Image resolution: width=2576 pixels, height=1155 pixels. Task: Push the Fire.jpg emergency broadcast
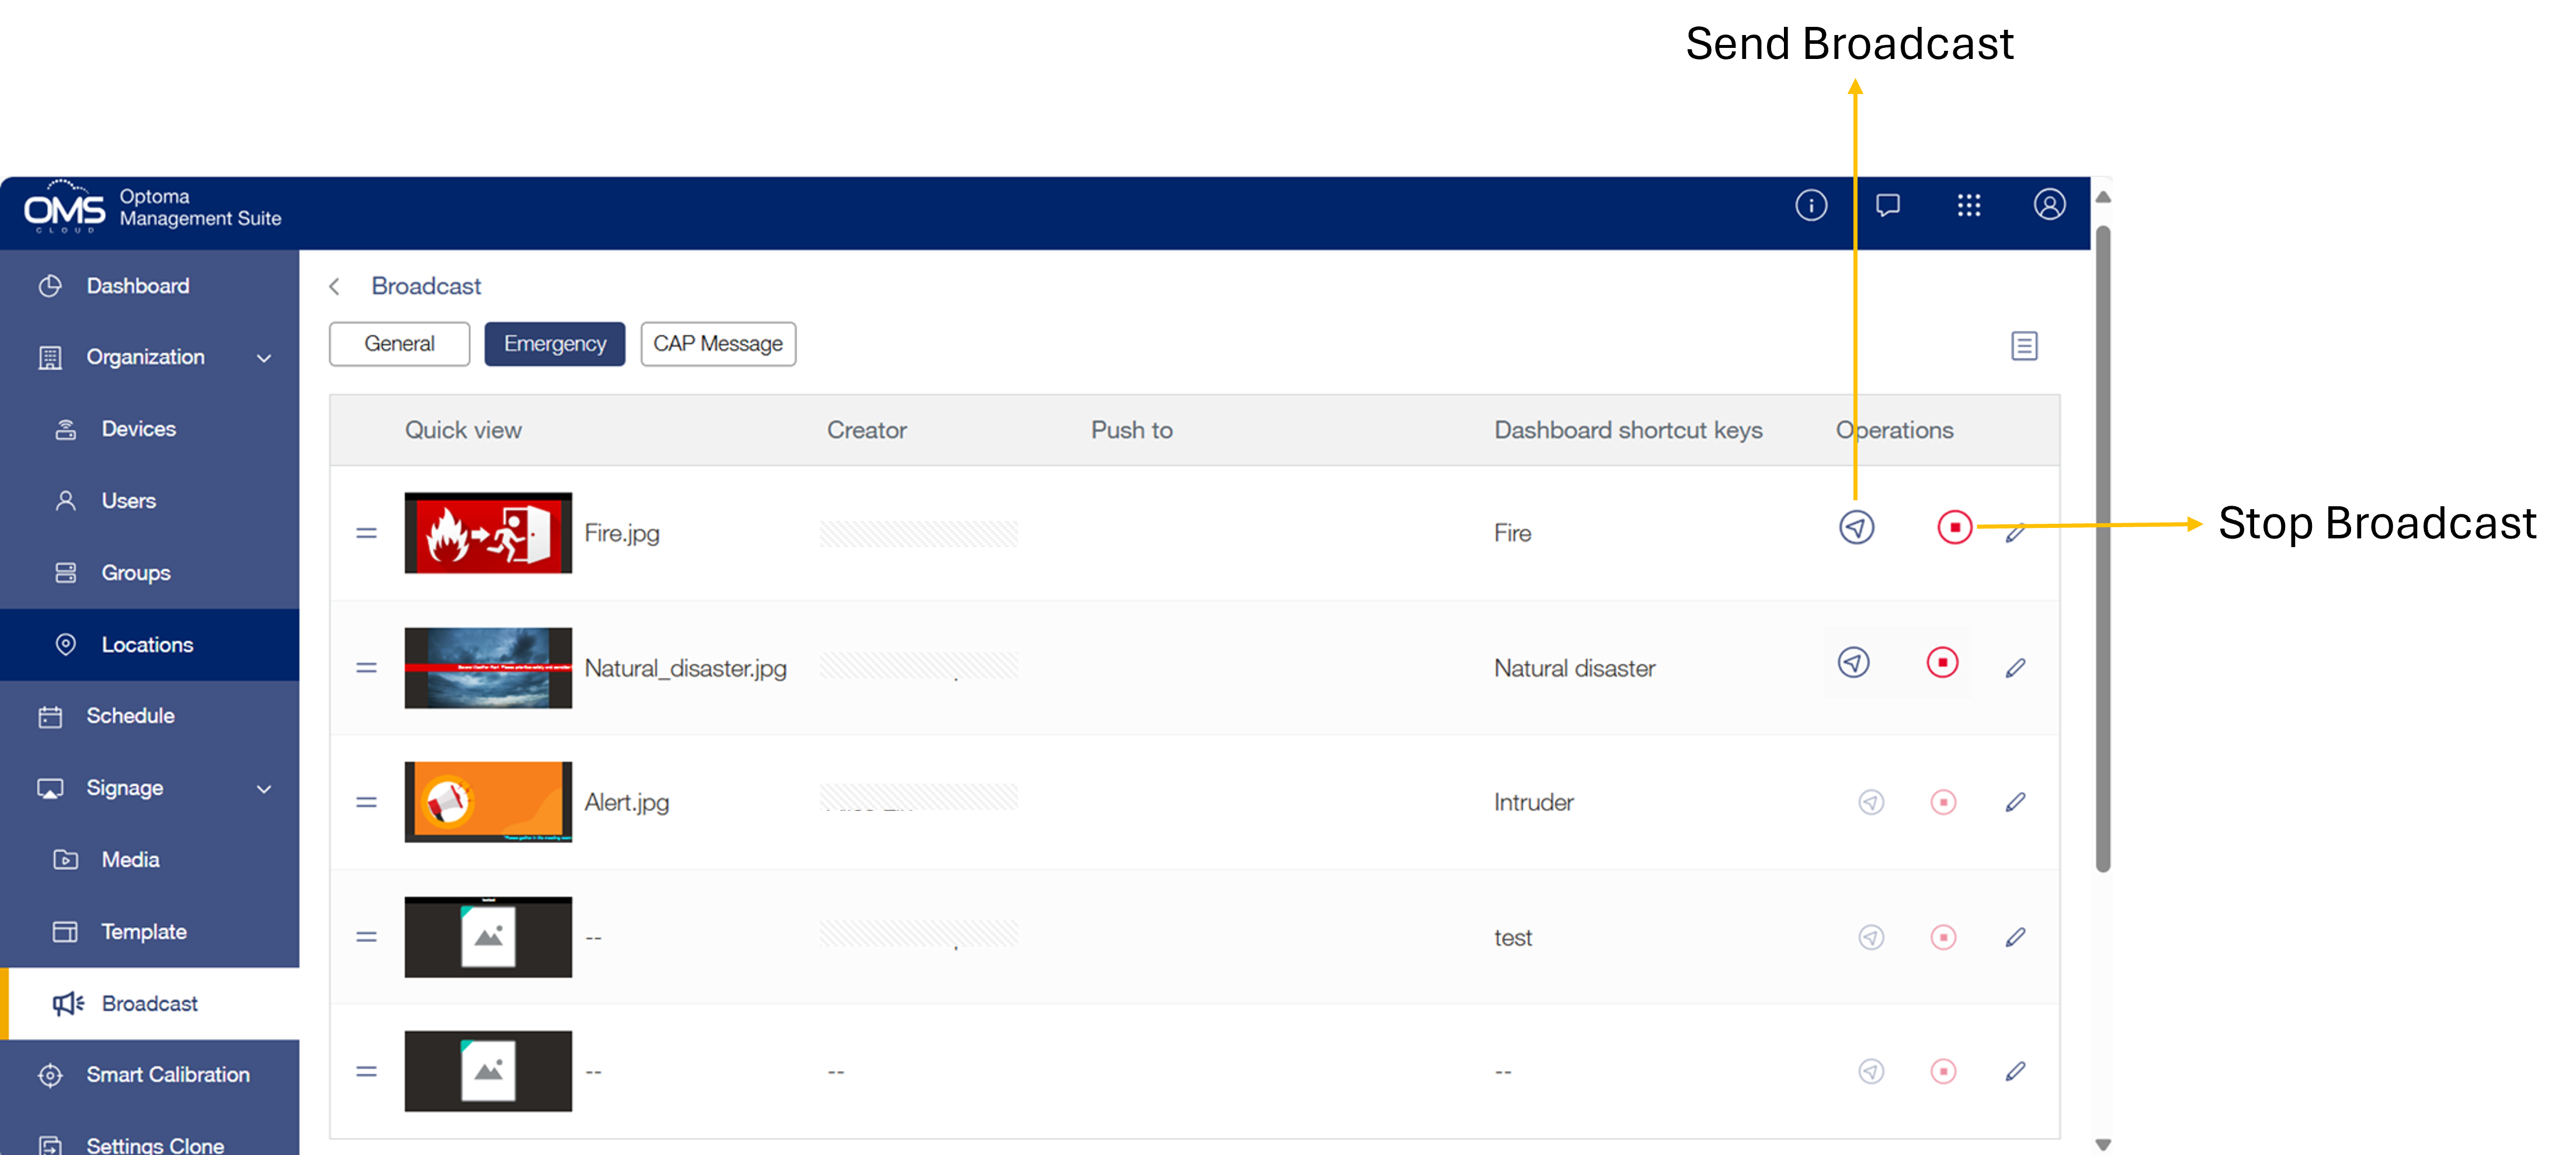1855,528
